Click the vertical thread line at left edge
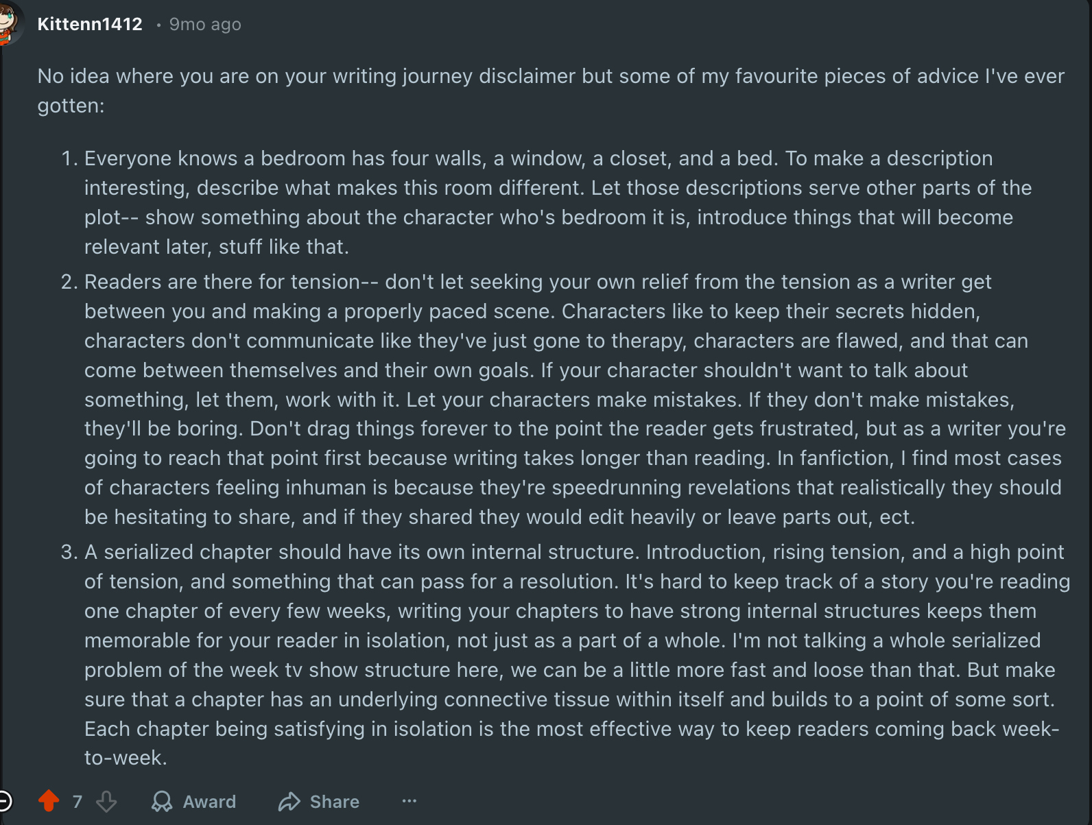Screen dimensions: 1092x825 [2, 411]
